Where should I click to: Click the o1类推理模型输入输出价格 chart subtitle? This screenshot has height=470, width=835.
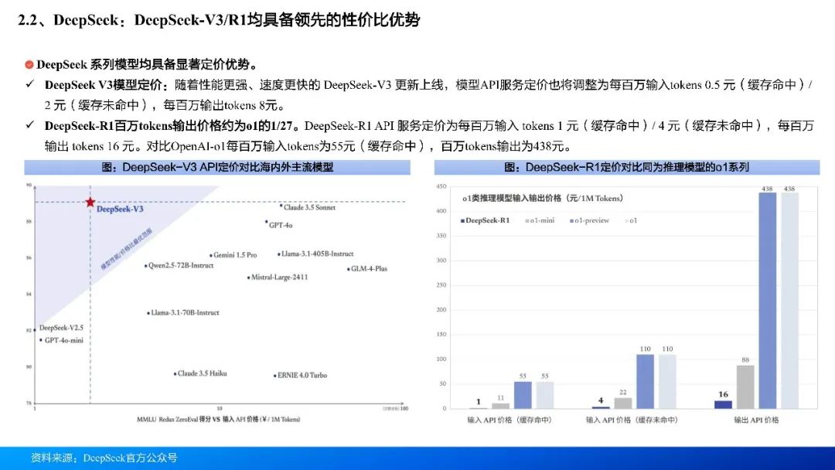pos(543,198)
